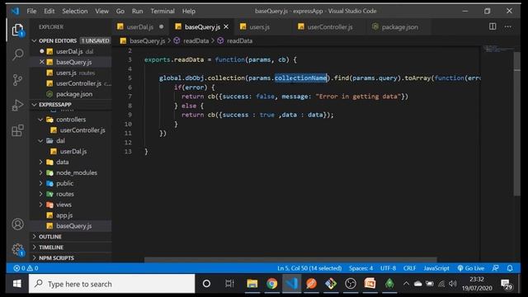528x297 pixels.
Task: Click Ln 5, Col 50 go-to-line indicator
Action: pos(309,268)
